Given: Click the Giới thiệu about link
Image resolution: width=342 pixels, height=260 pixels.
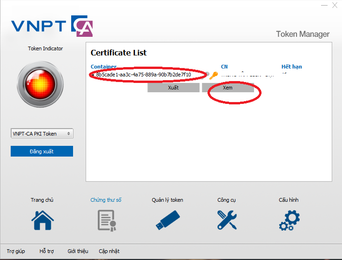Looking at the screenshot, I should click(78, 251).
